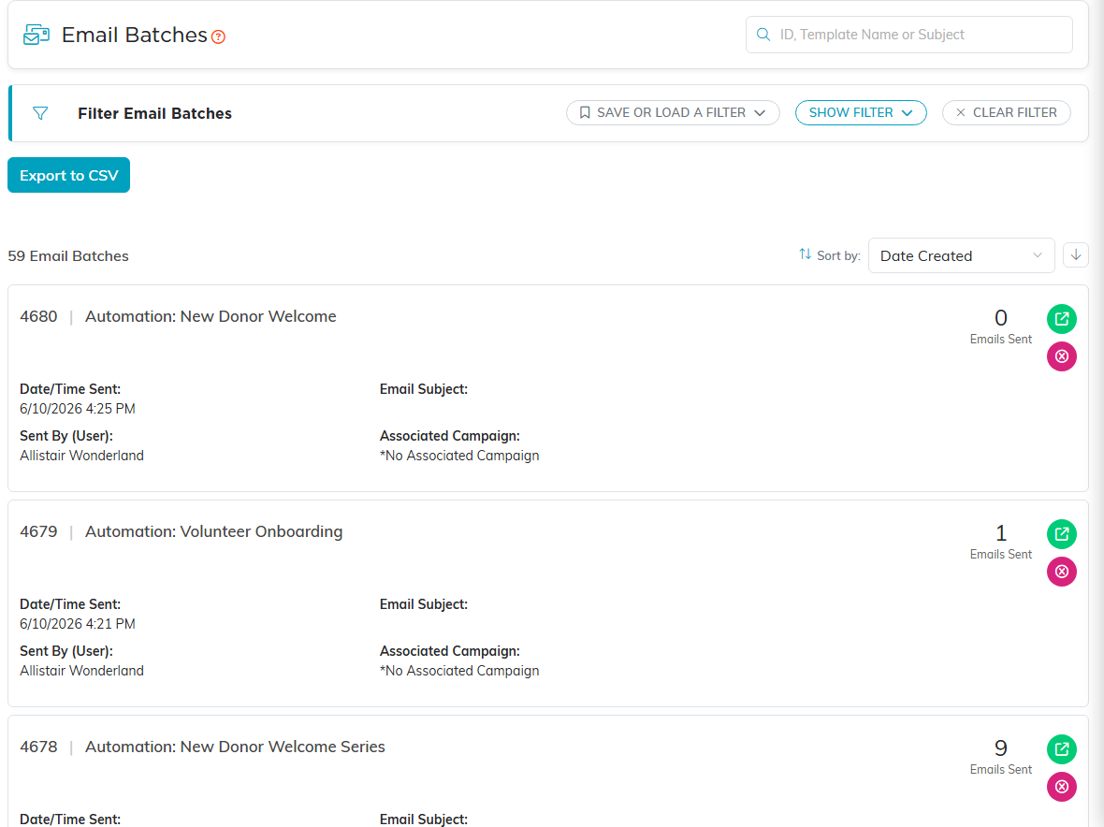The width and height of the screenshot is (1104, 827).
Task: Click the title Automation: Volunteer Onboarding
Action: click(x=214, y=531)
